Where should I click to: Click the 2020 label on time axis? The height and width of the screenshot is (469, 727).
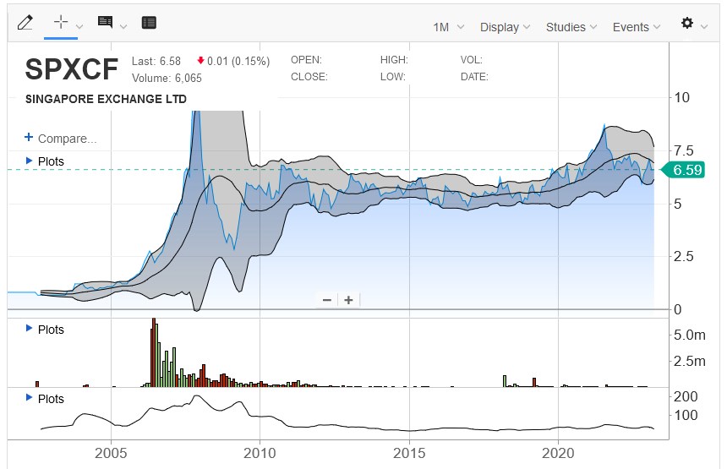558,453
